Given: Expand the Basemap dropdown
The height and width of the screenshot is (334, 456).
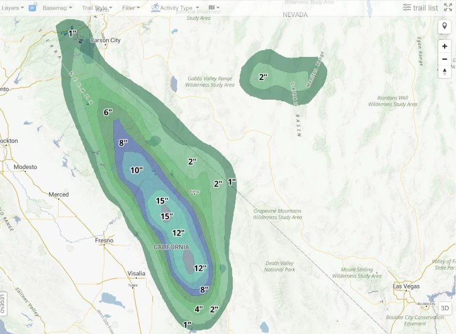Looking at the screenshot, I should 58,8.
